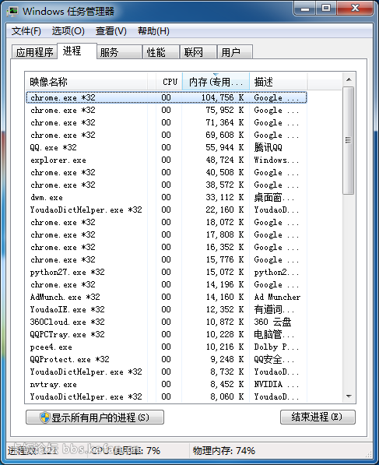Select chrome.exe row using 104,756 K
The image size is (379, 465).
click(167, 97)
